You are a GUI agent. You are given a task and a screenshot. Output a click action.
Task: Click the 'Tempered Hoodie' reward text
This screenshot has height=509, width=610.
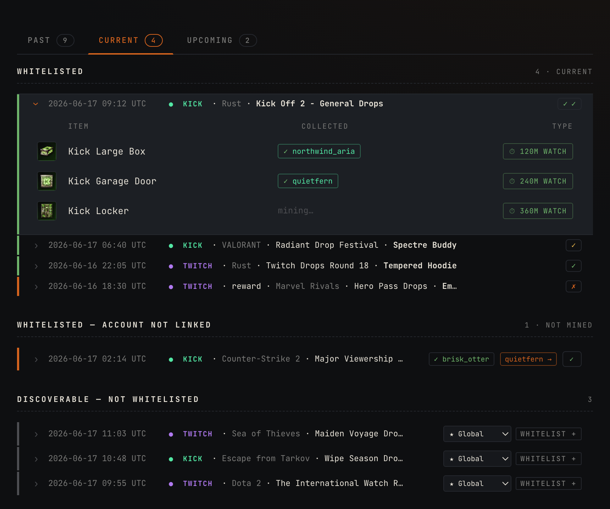coord(420,266)
